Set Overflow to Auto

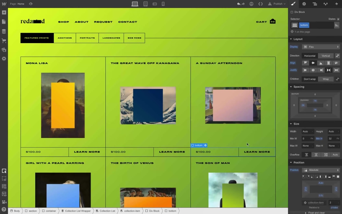point(335,155)
